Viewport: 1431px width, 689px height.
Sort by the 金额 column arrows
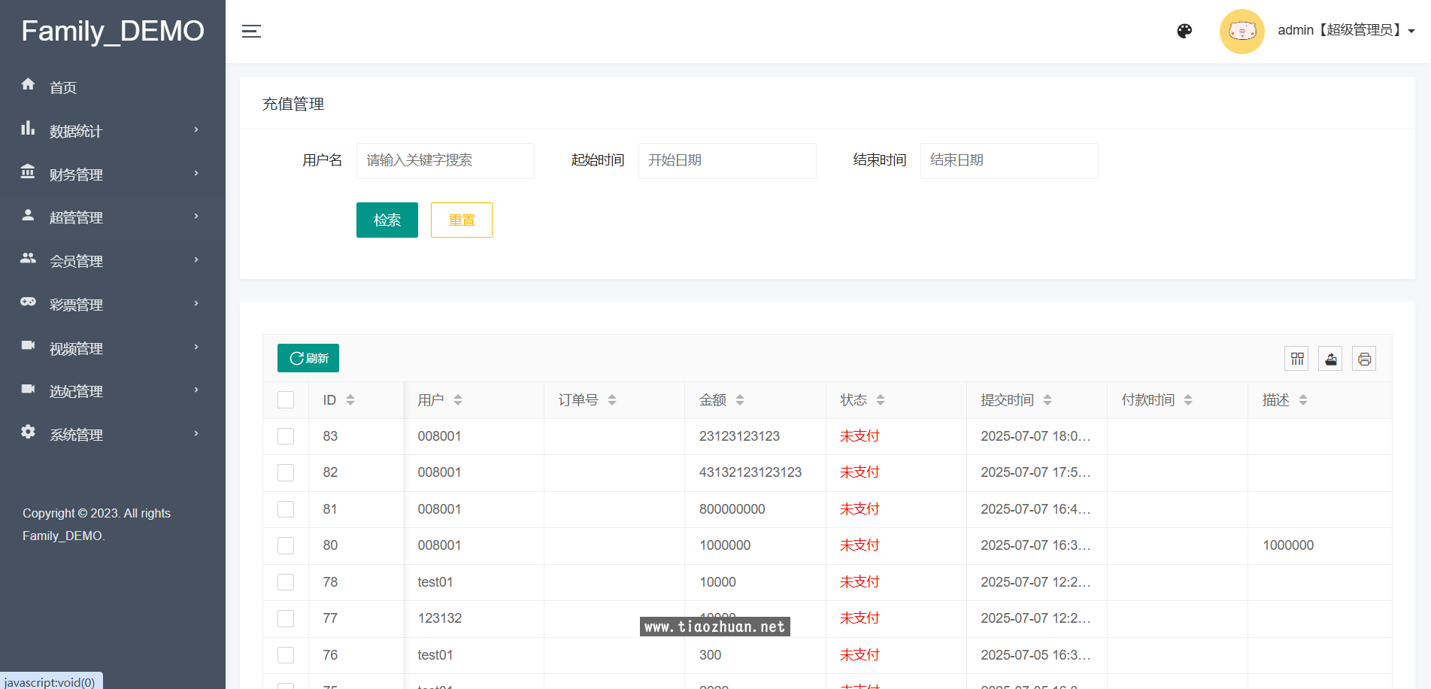point(740,400)
